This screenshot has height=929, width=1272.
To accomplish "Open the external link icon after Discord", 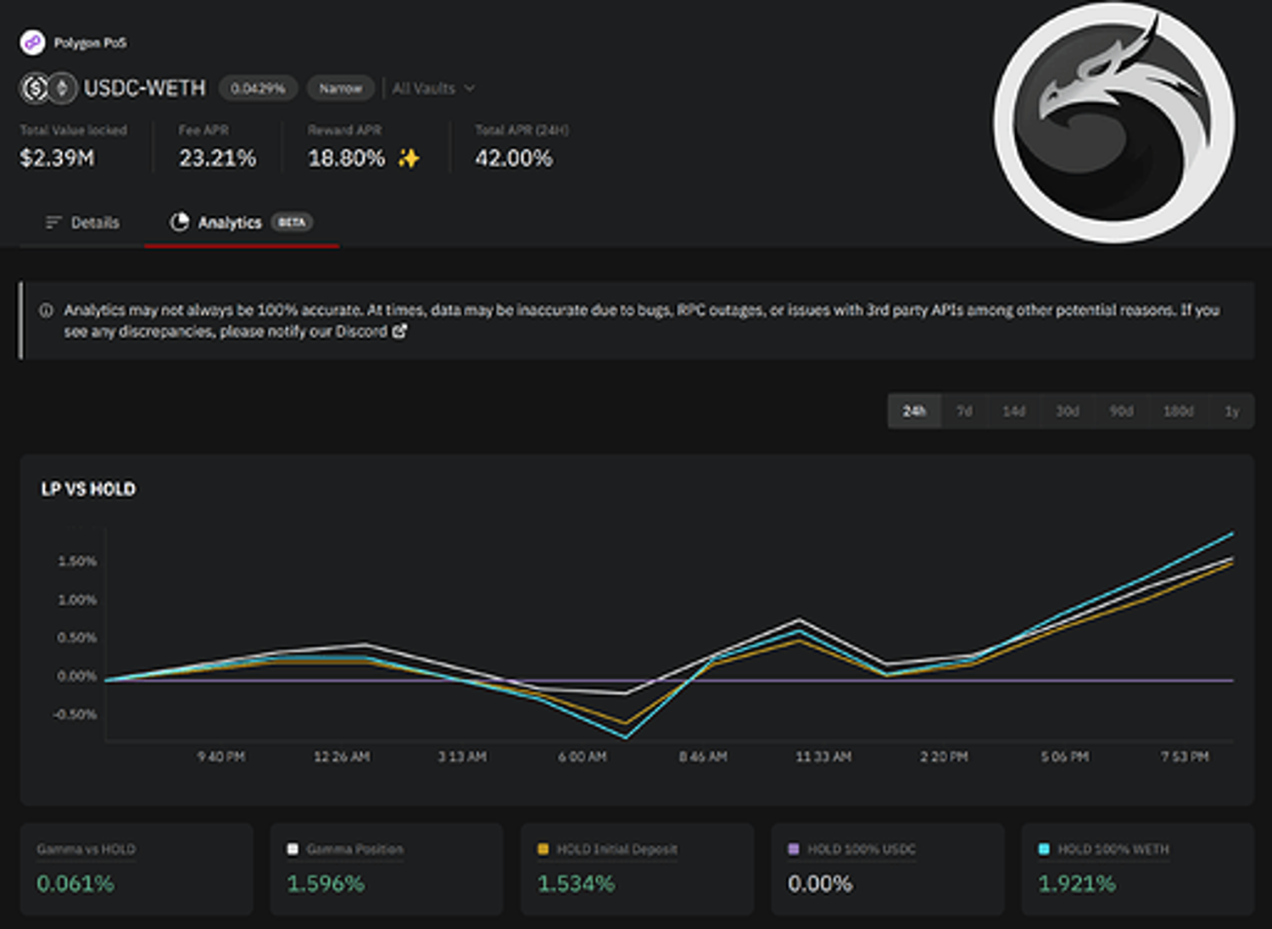I will pos(399,331).
